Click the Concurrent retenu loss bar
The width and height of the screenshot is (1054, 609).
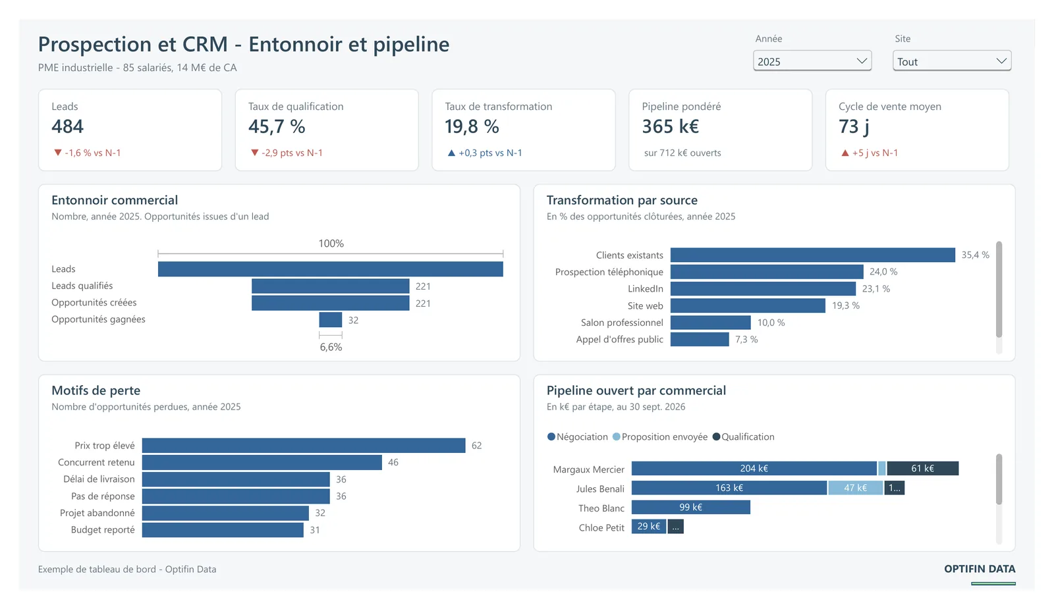(x=262, y=462)
